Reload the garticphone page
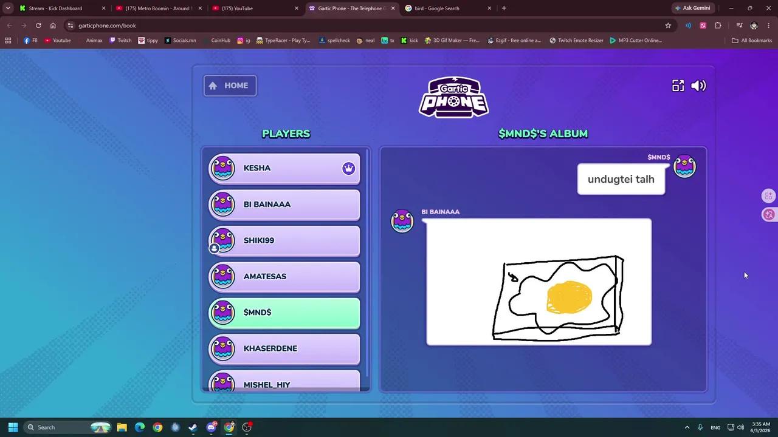778x437 pixels. (x=38, y=25)
